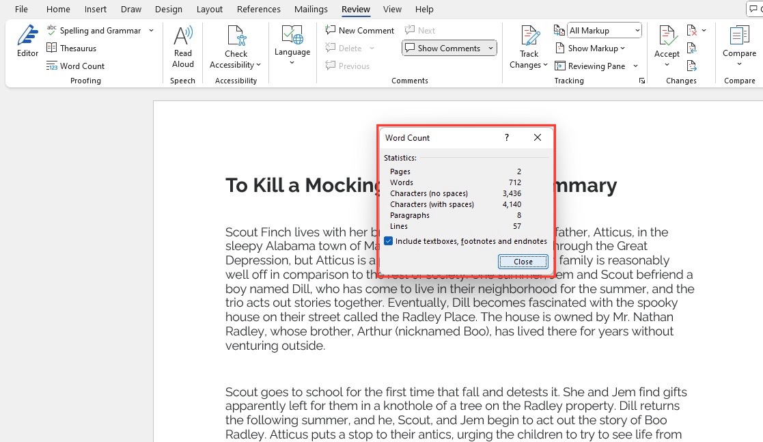Expand the Compare dropdown chevron
This screenshot has width=763, height=442.
point(739,64)
